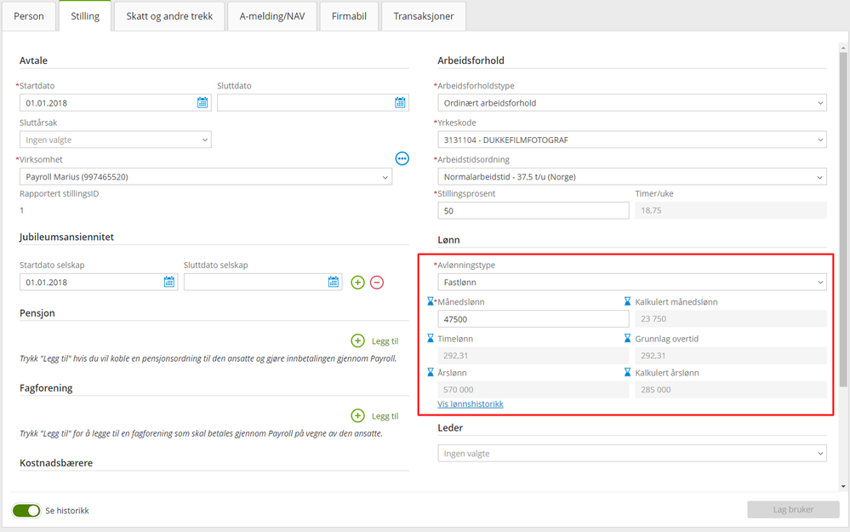
Task: Click Legg til text under Fagforening
Action: tap(385, 416)
